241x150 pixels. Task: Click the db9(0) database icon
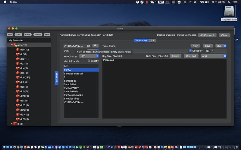pos(18,91)
